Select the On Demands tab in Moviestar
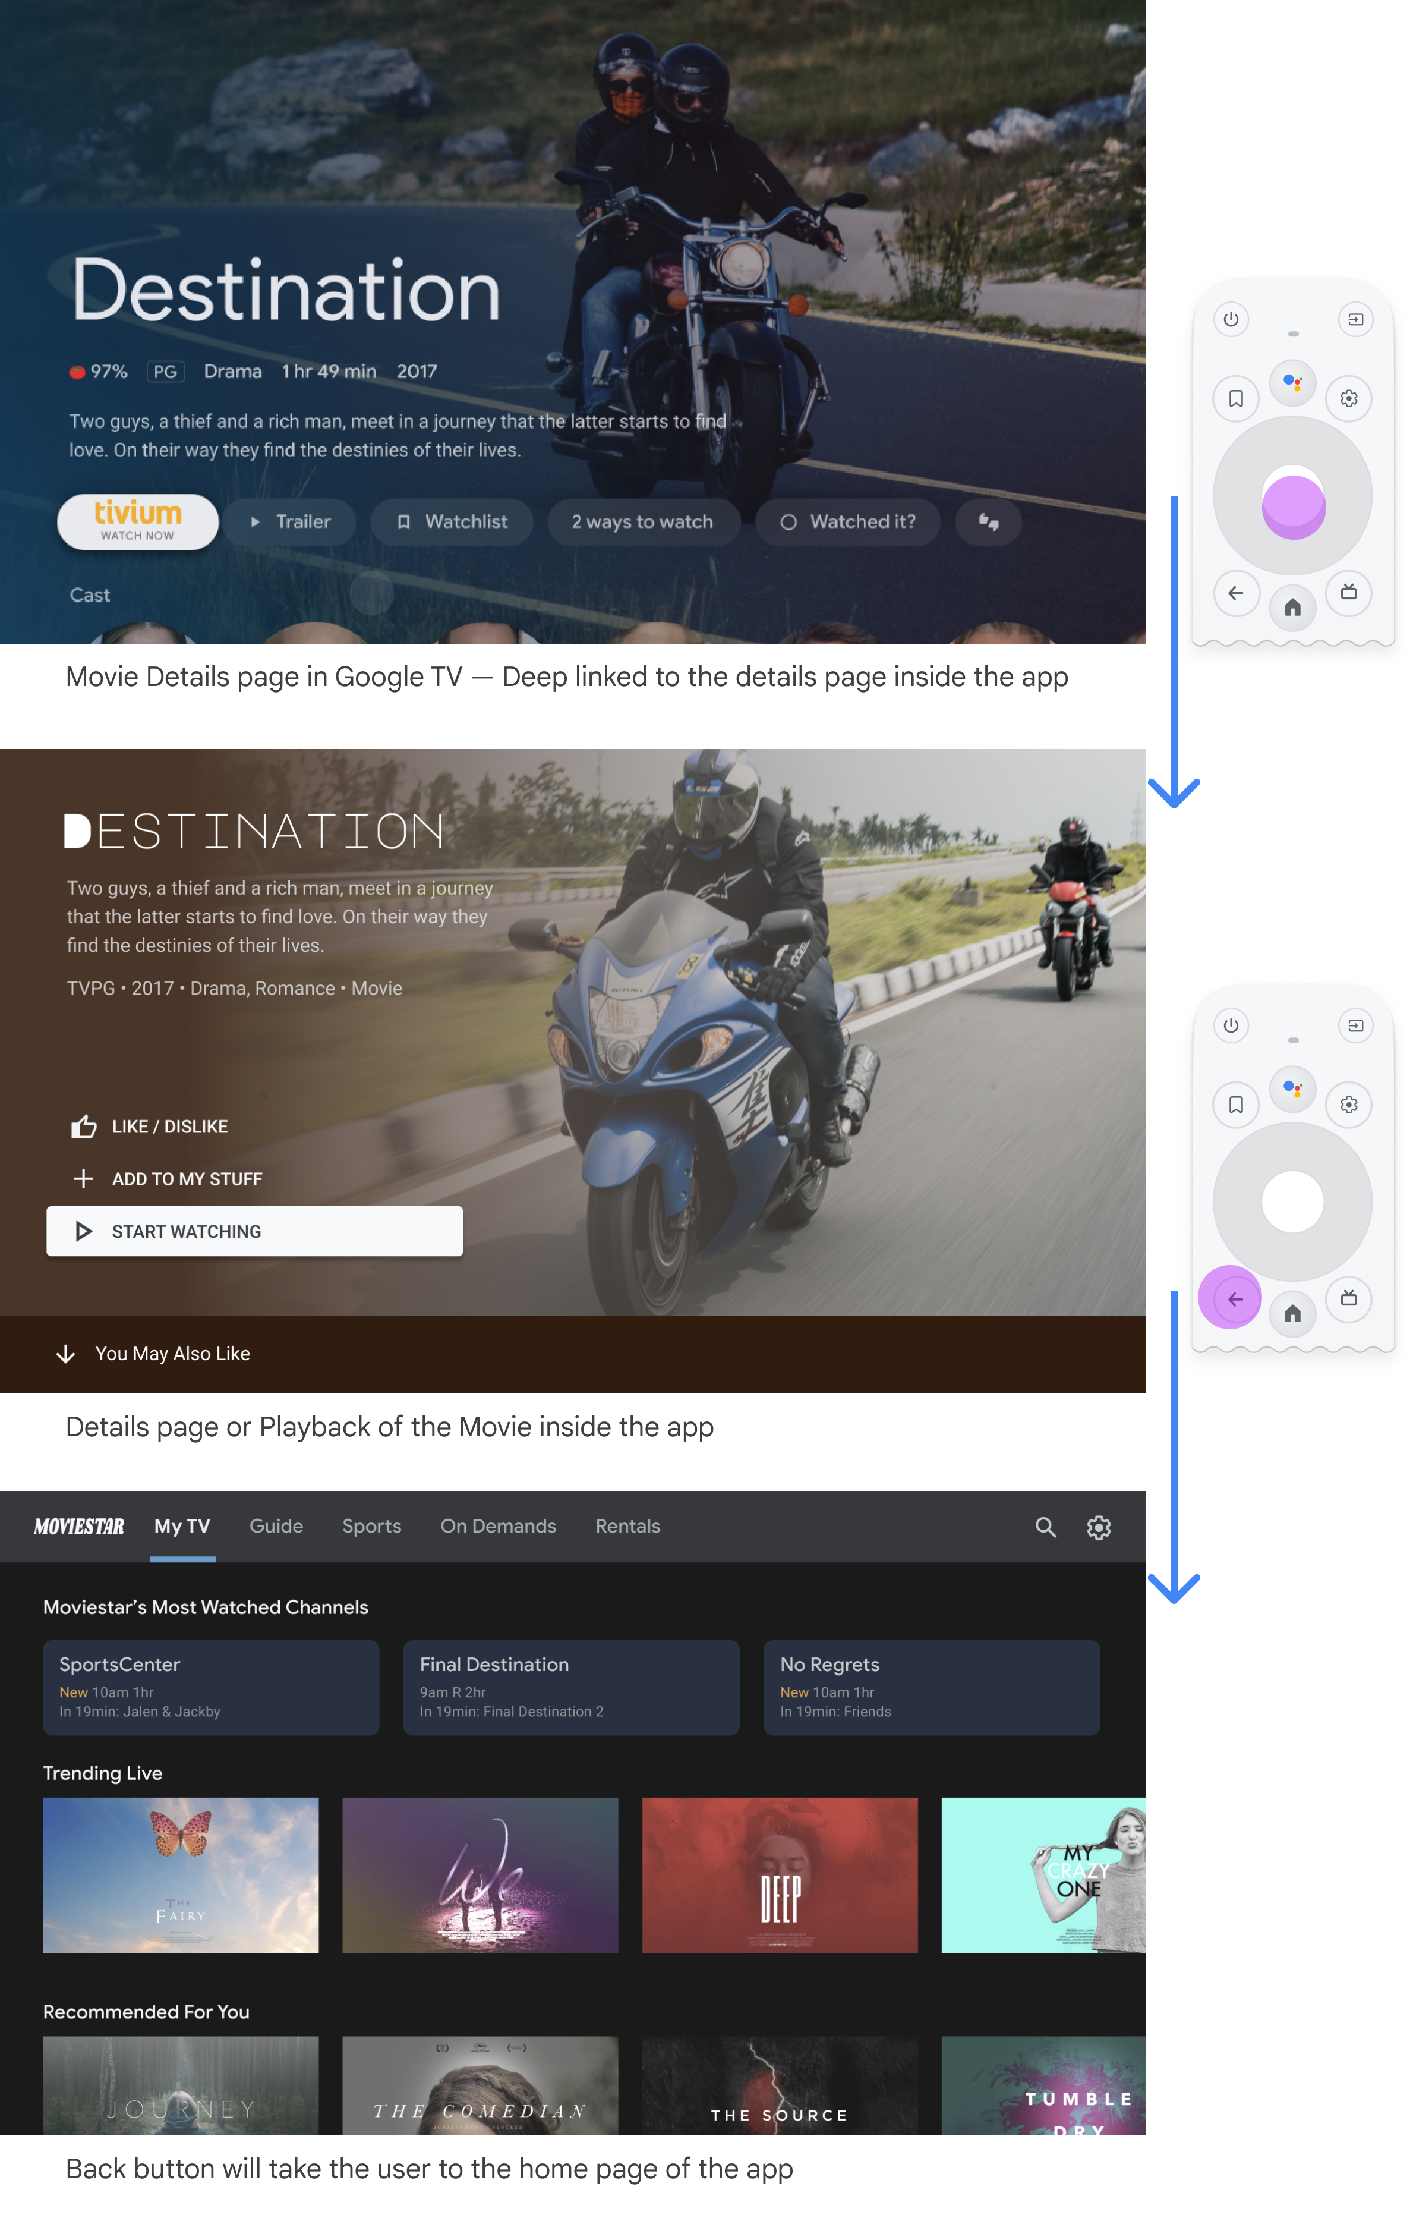 (x=498, y=1525)
